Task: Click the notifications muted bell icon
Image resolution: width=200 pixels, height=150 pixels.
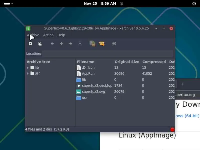Action: click(x=122, y=3)
